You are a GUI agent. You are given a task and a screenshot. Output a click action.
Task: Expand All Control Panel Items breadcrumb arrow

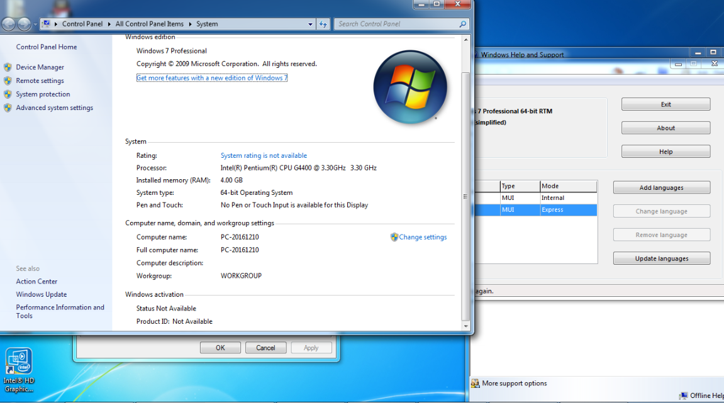coord(190,24)
